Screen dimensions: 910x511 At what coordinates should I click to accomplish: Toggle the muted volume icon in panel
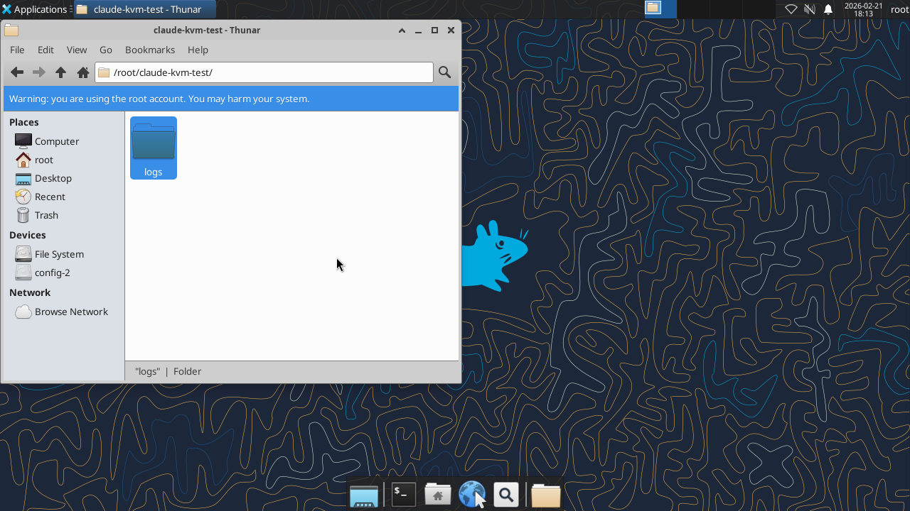point(810,9)
